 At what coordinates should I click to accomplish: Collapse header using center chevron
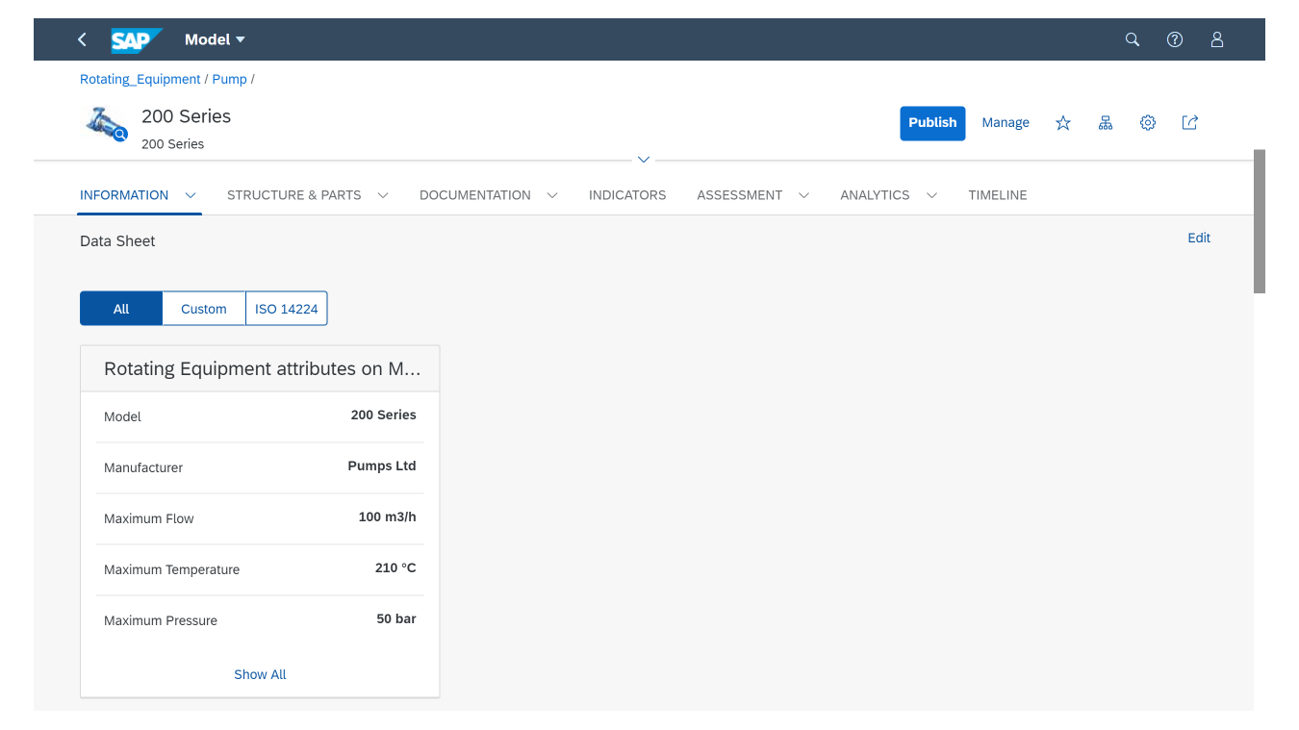pyautogui.click(x=644, y=159)
